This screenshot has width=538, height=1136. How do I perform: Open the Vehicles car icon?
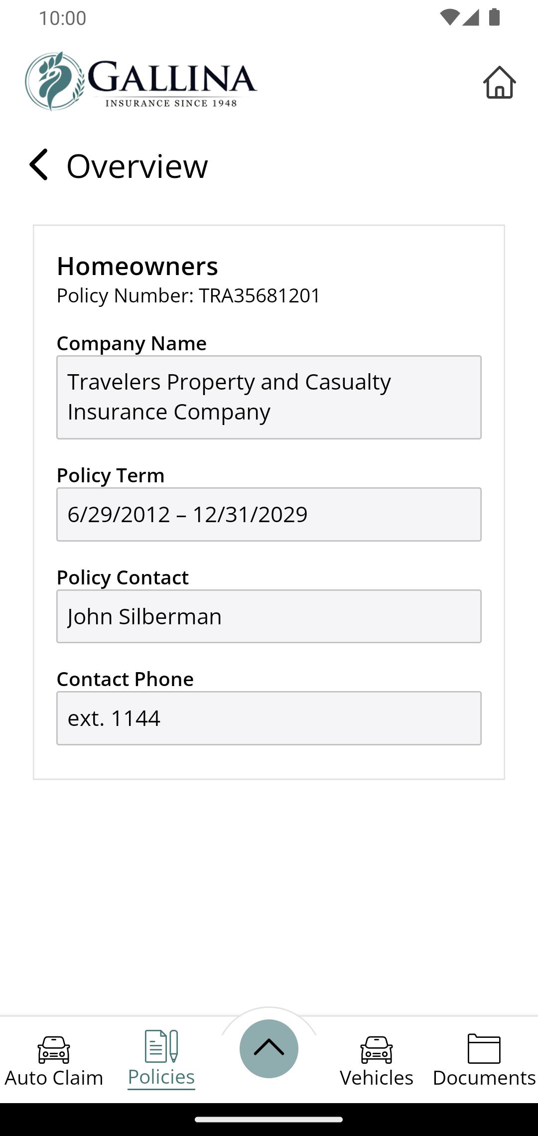(x=377, y=1049)
